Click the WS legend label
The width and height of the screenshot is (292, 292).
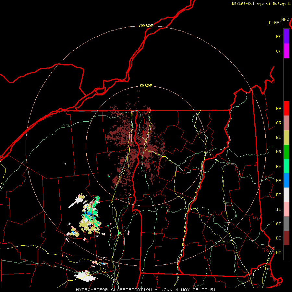coord(278,180)
